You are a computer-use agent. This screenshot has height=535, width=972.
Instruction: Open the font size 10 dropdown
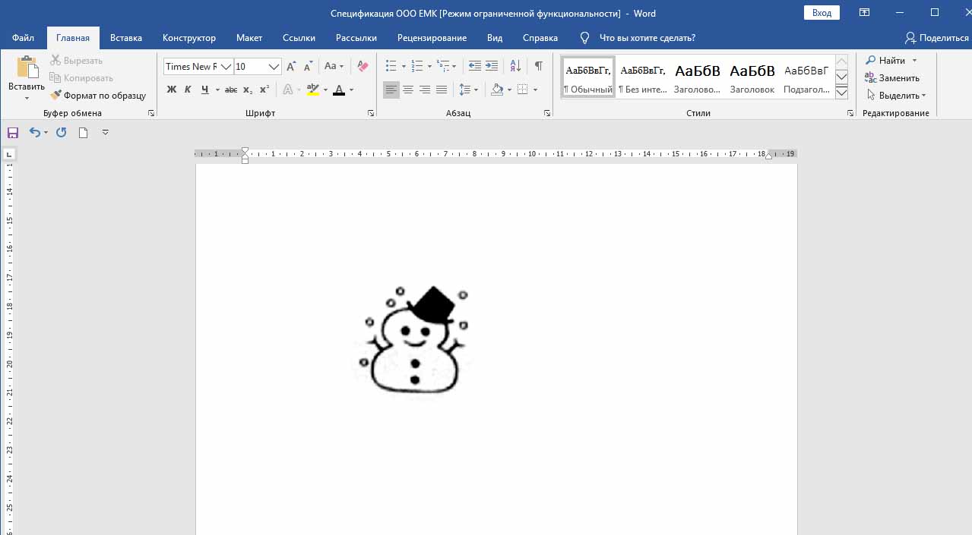tap(274, 67)
